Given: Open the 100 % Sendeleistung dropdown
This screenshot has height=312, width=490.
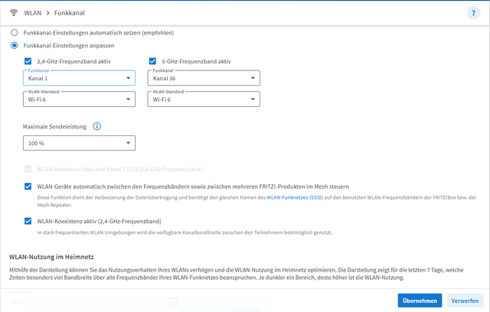Looking at the screenshot, I should click(79, 143).
